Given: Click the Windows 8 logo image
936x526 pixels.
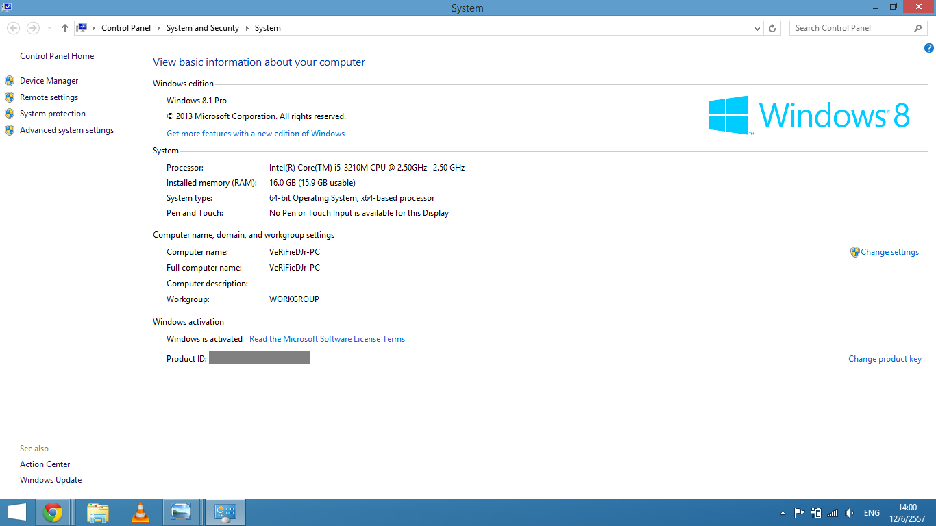Looking at the screenshot, I should (x=809, y=115).
